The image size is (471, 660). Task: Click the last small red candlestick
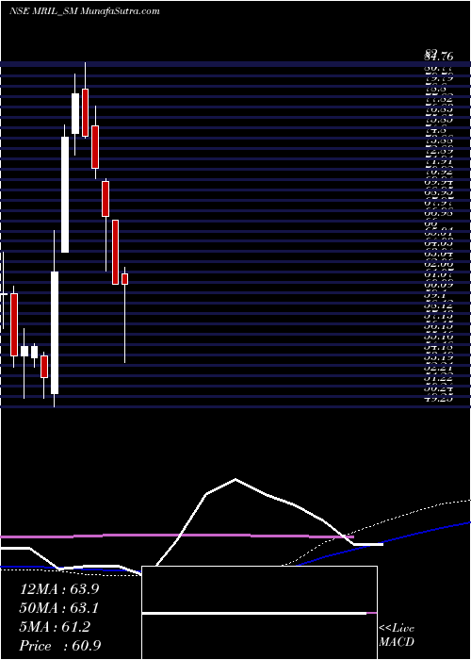coord(125,279)
